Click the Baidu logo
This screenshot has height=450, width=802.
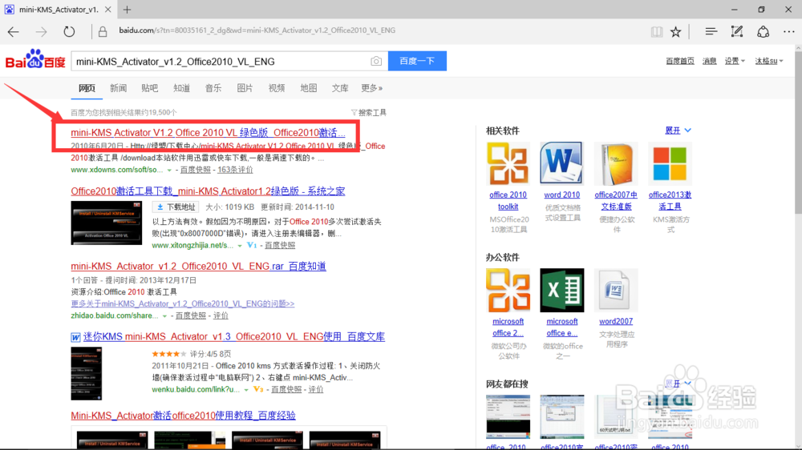pyautogui.click(x=35, y=60)
